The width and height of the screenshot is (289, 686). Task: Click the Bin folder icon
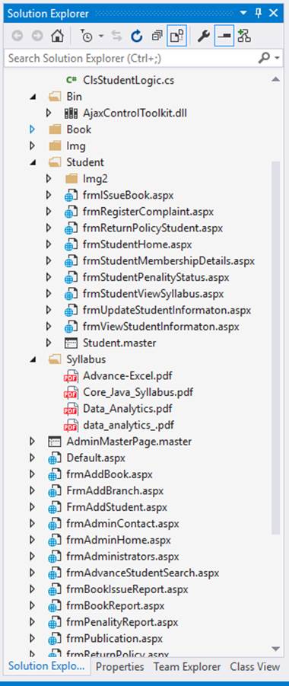(x=55, y=96)
